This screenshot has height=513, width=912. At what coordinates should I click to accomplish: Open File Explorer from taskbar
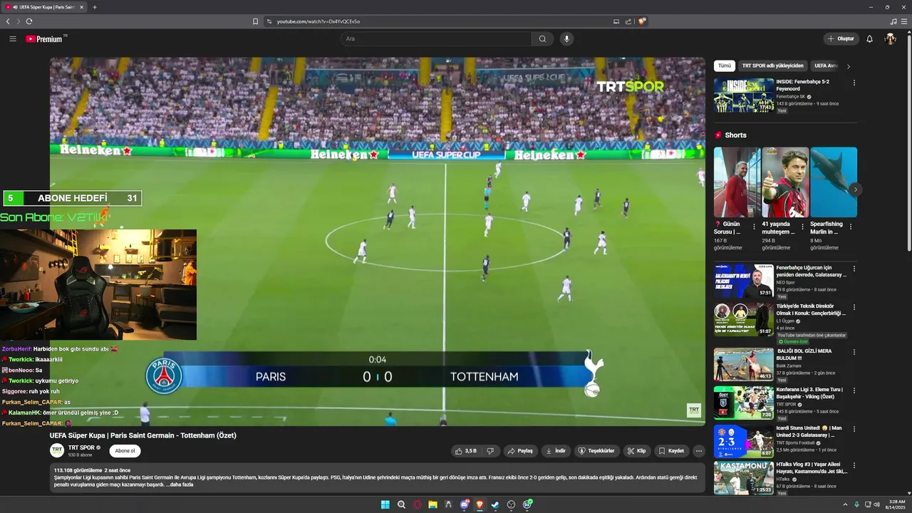[x=432, y=504]
